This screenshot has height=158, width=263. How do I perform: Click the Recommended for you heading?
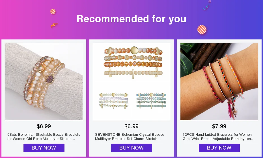[131, 19]
